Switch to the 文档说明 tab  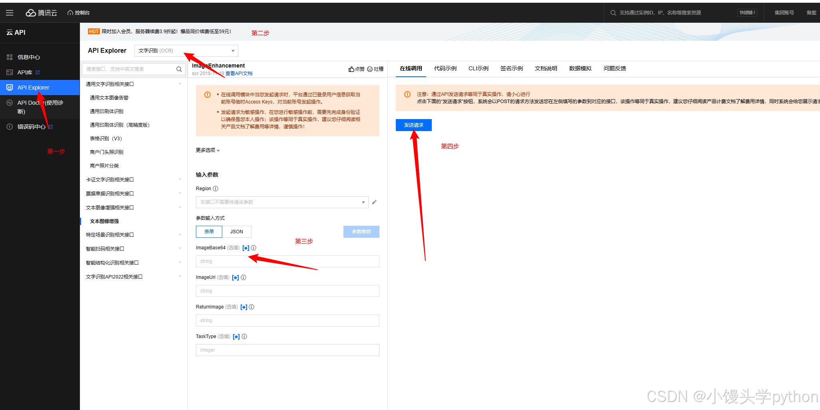point(546,69)
